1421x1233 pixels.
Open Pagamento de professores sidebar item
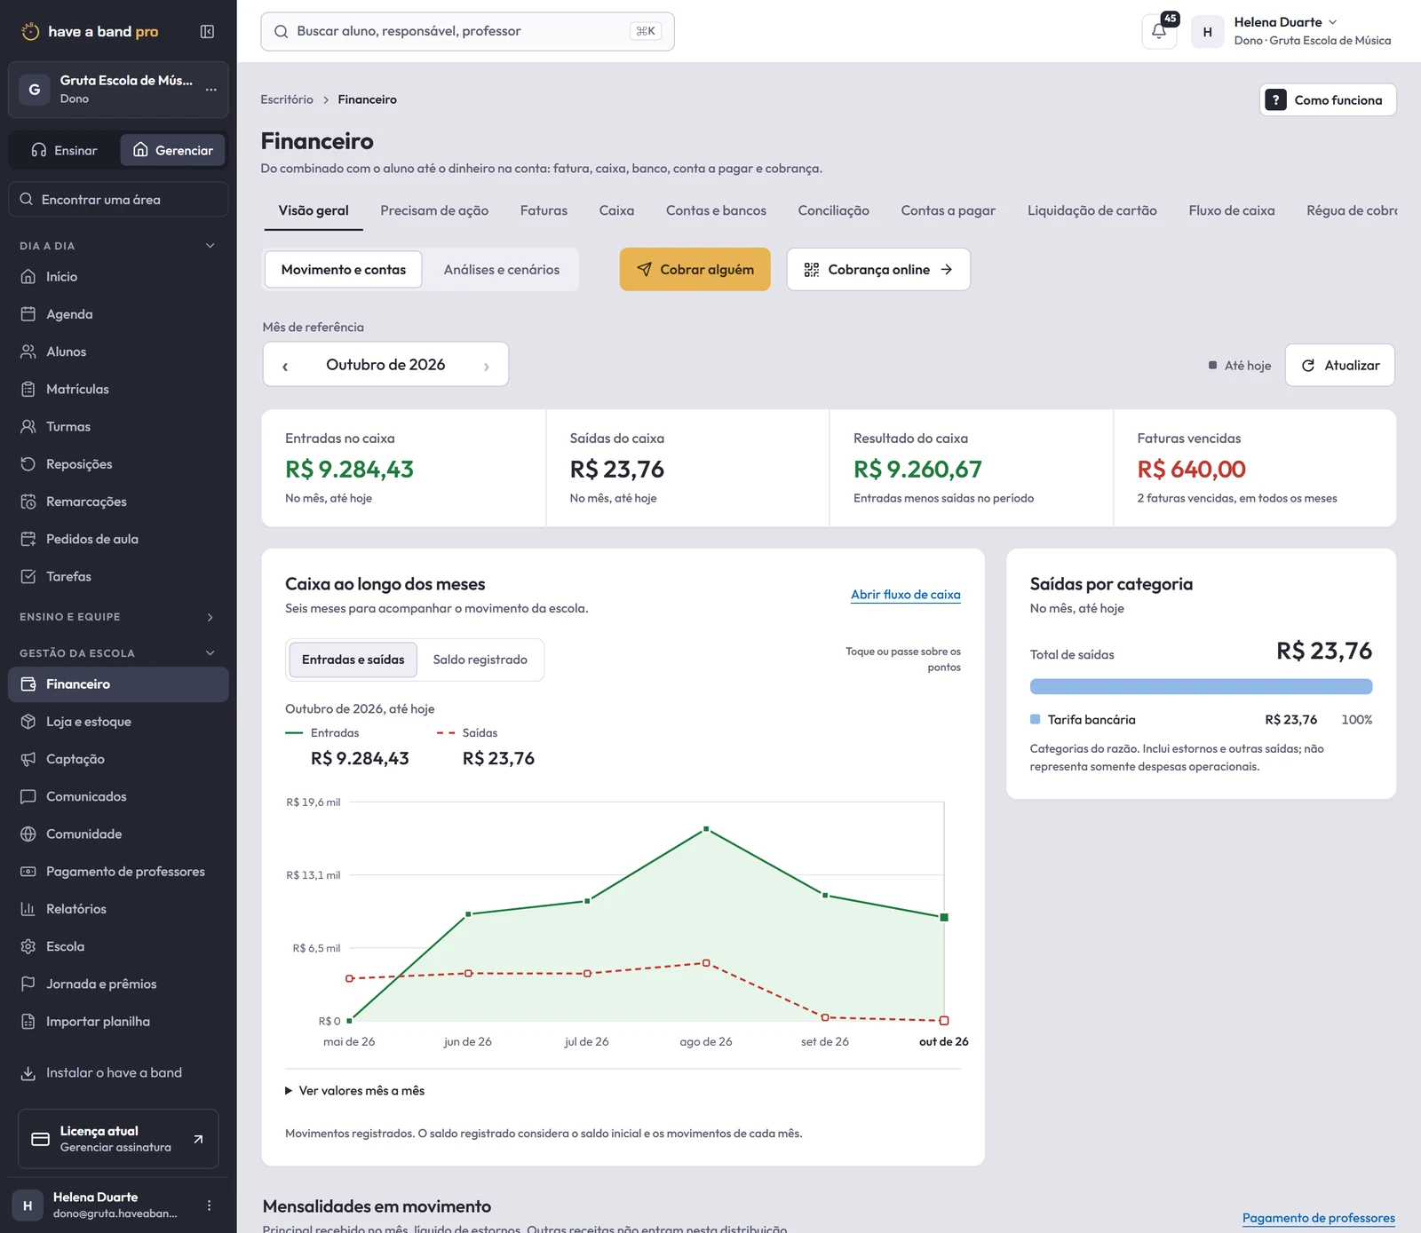[x=118, y=872]
